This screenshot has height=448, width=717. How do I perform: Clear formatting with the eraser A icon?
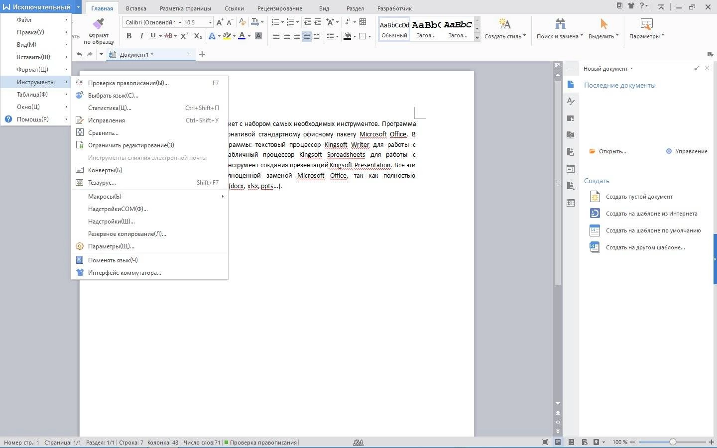coord(242,22)
